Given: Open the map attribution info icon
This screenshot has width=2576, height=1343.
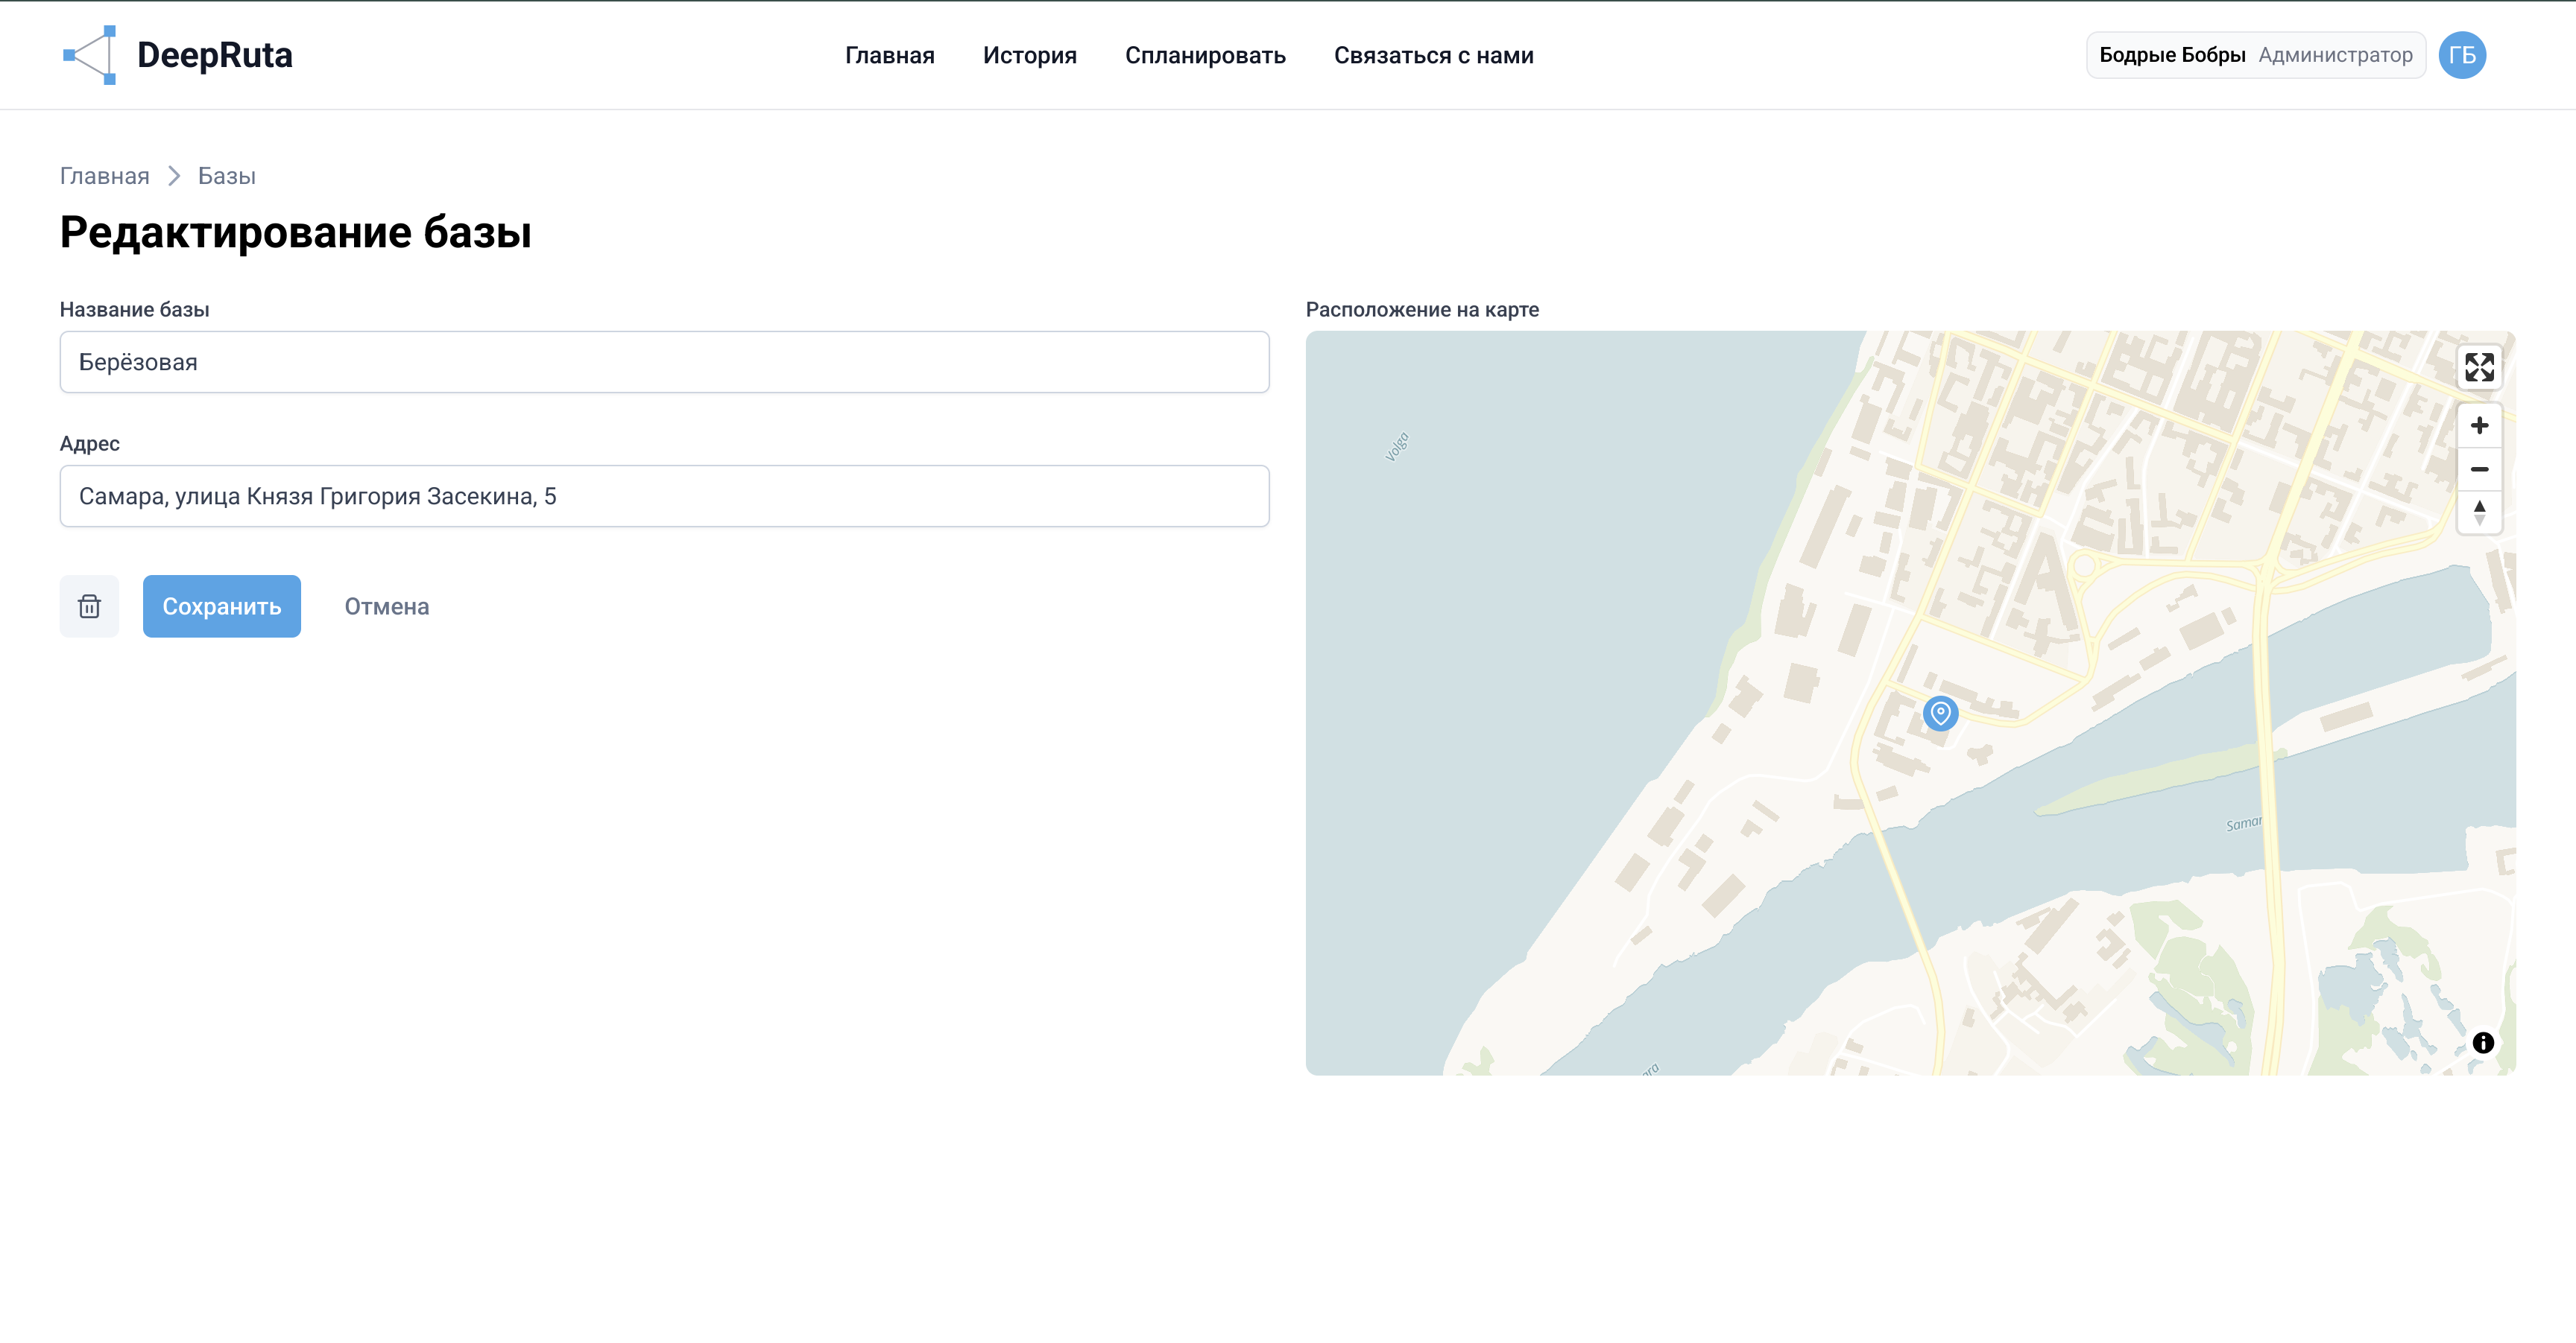Looking at the screenshot, I should (x=2482, y=1042).
